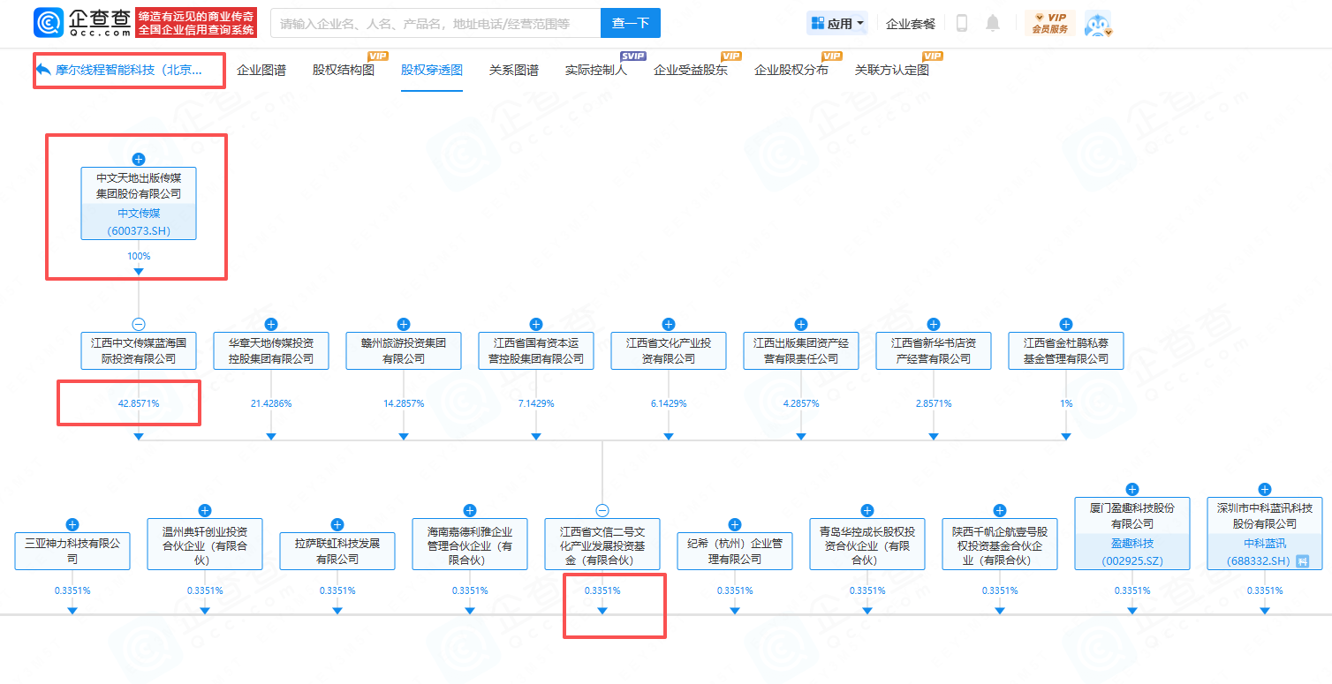Click the 21.4286% share percentage
This screenshot has width=1332, height=684.
(271, 403)
